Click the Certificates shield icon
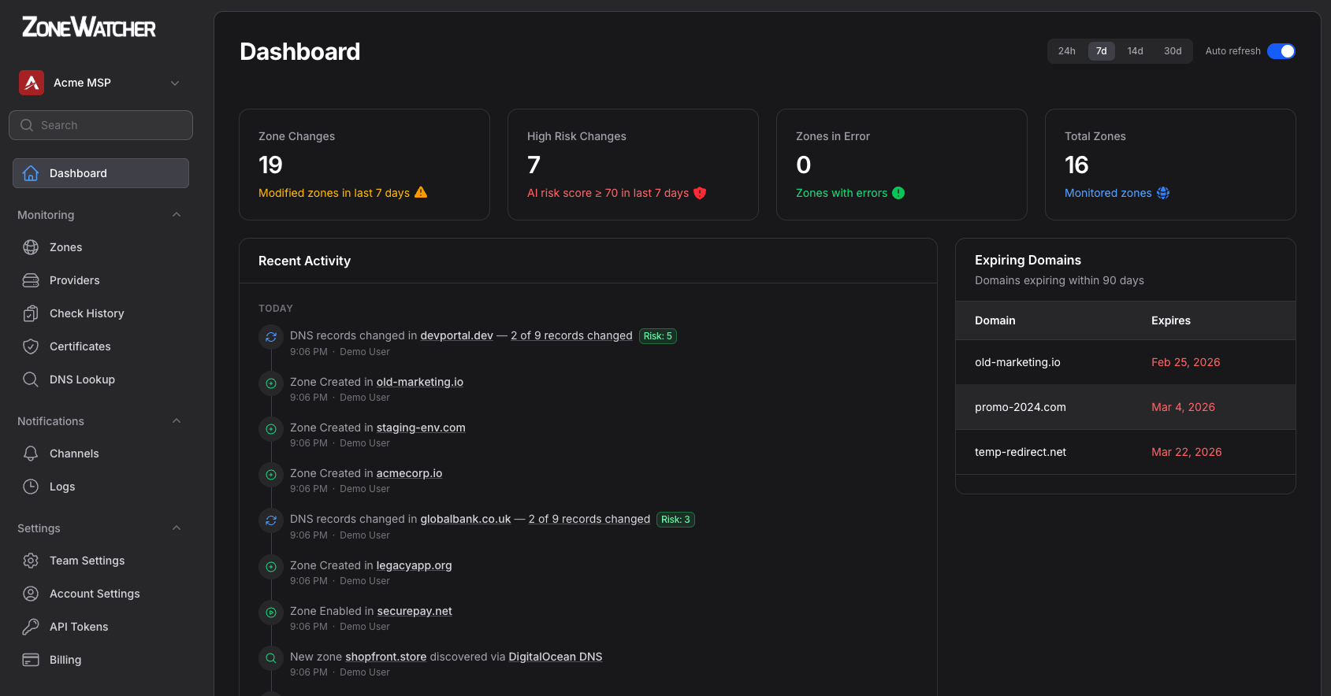The image size is (1331, 696). 31,346
